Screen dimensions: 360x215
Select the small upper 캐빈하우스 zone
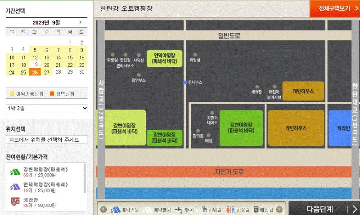coord(303,91)
